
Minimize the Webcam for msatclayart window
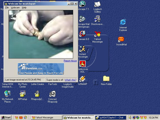pyautogui.click(x=69, y=4)
